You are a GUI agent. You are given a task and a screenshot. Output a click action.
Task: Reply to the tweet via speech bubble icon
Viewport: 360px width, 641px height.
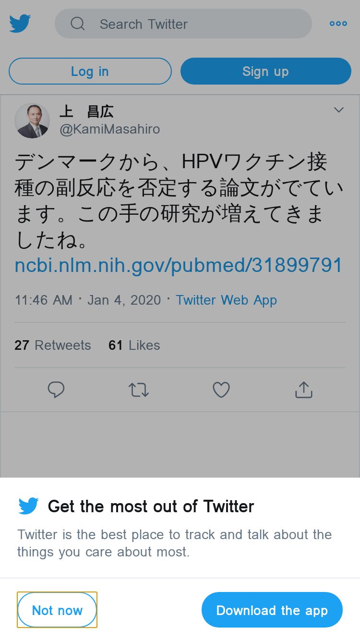coord(56,390)
